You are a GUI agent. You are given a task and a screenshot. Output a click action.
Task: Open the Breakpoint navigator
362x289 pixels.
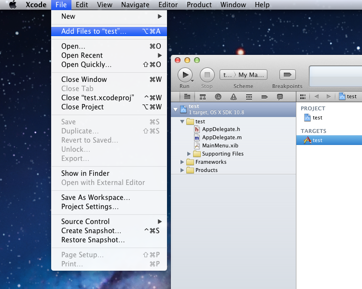pos(265,97)
